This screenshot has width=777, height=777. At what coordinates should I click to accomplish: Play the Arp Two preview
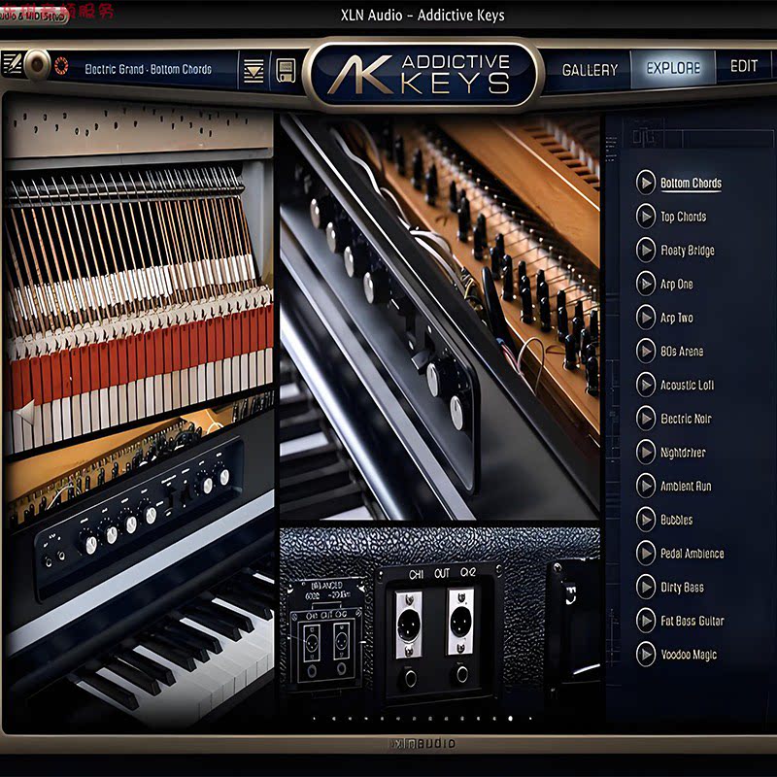pyautogui.click(x=646, y=318)
